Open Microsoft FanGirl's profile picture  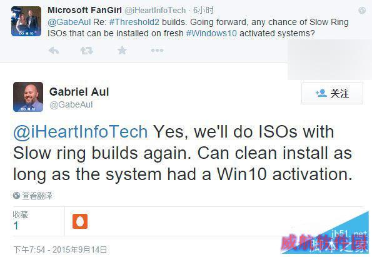coord(26,21)
